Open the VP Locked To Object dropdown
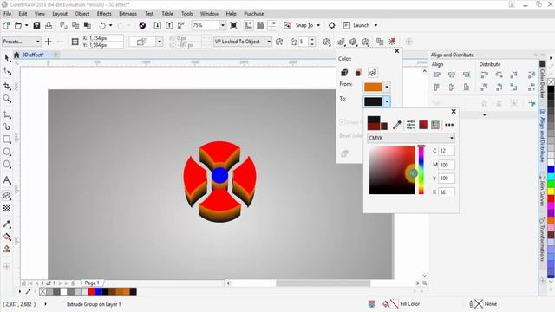This screenshot has width=555, height=312. (x=243, y=42)
